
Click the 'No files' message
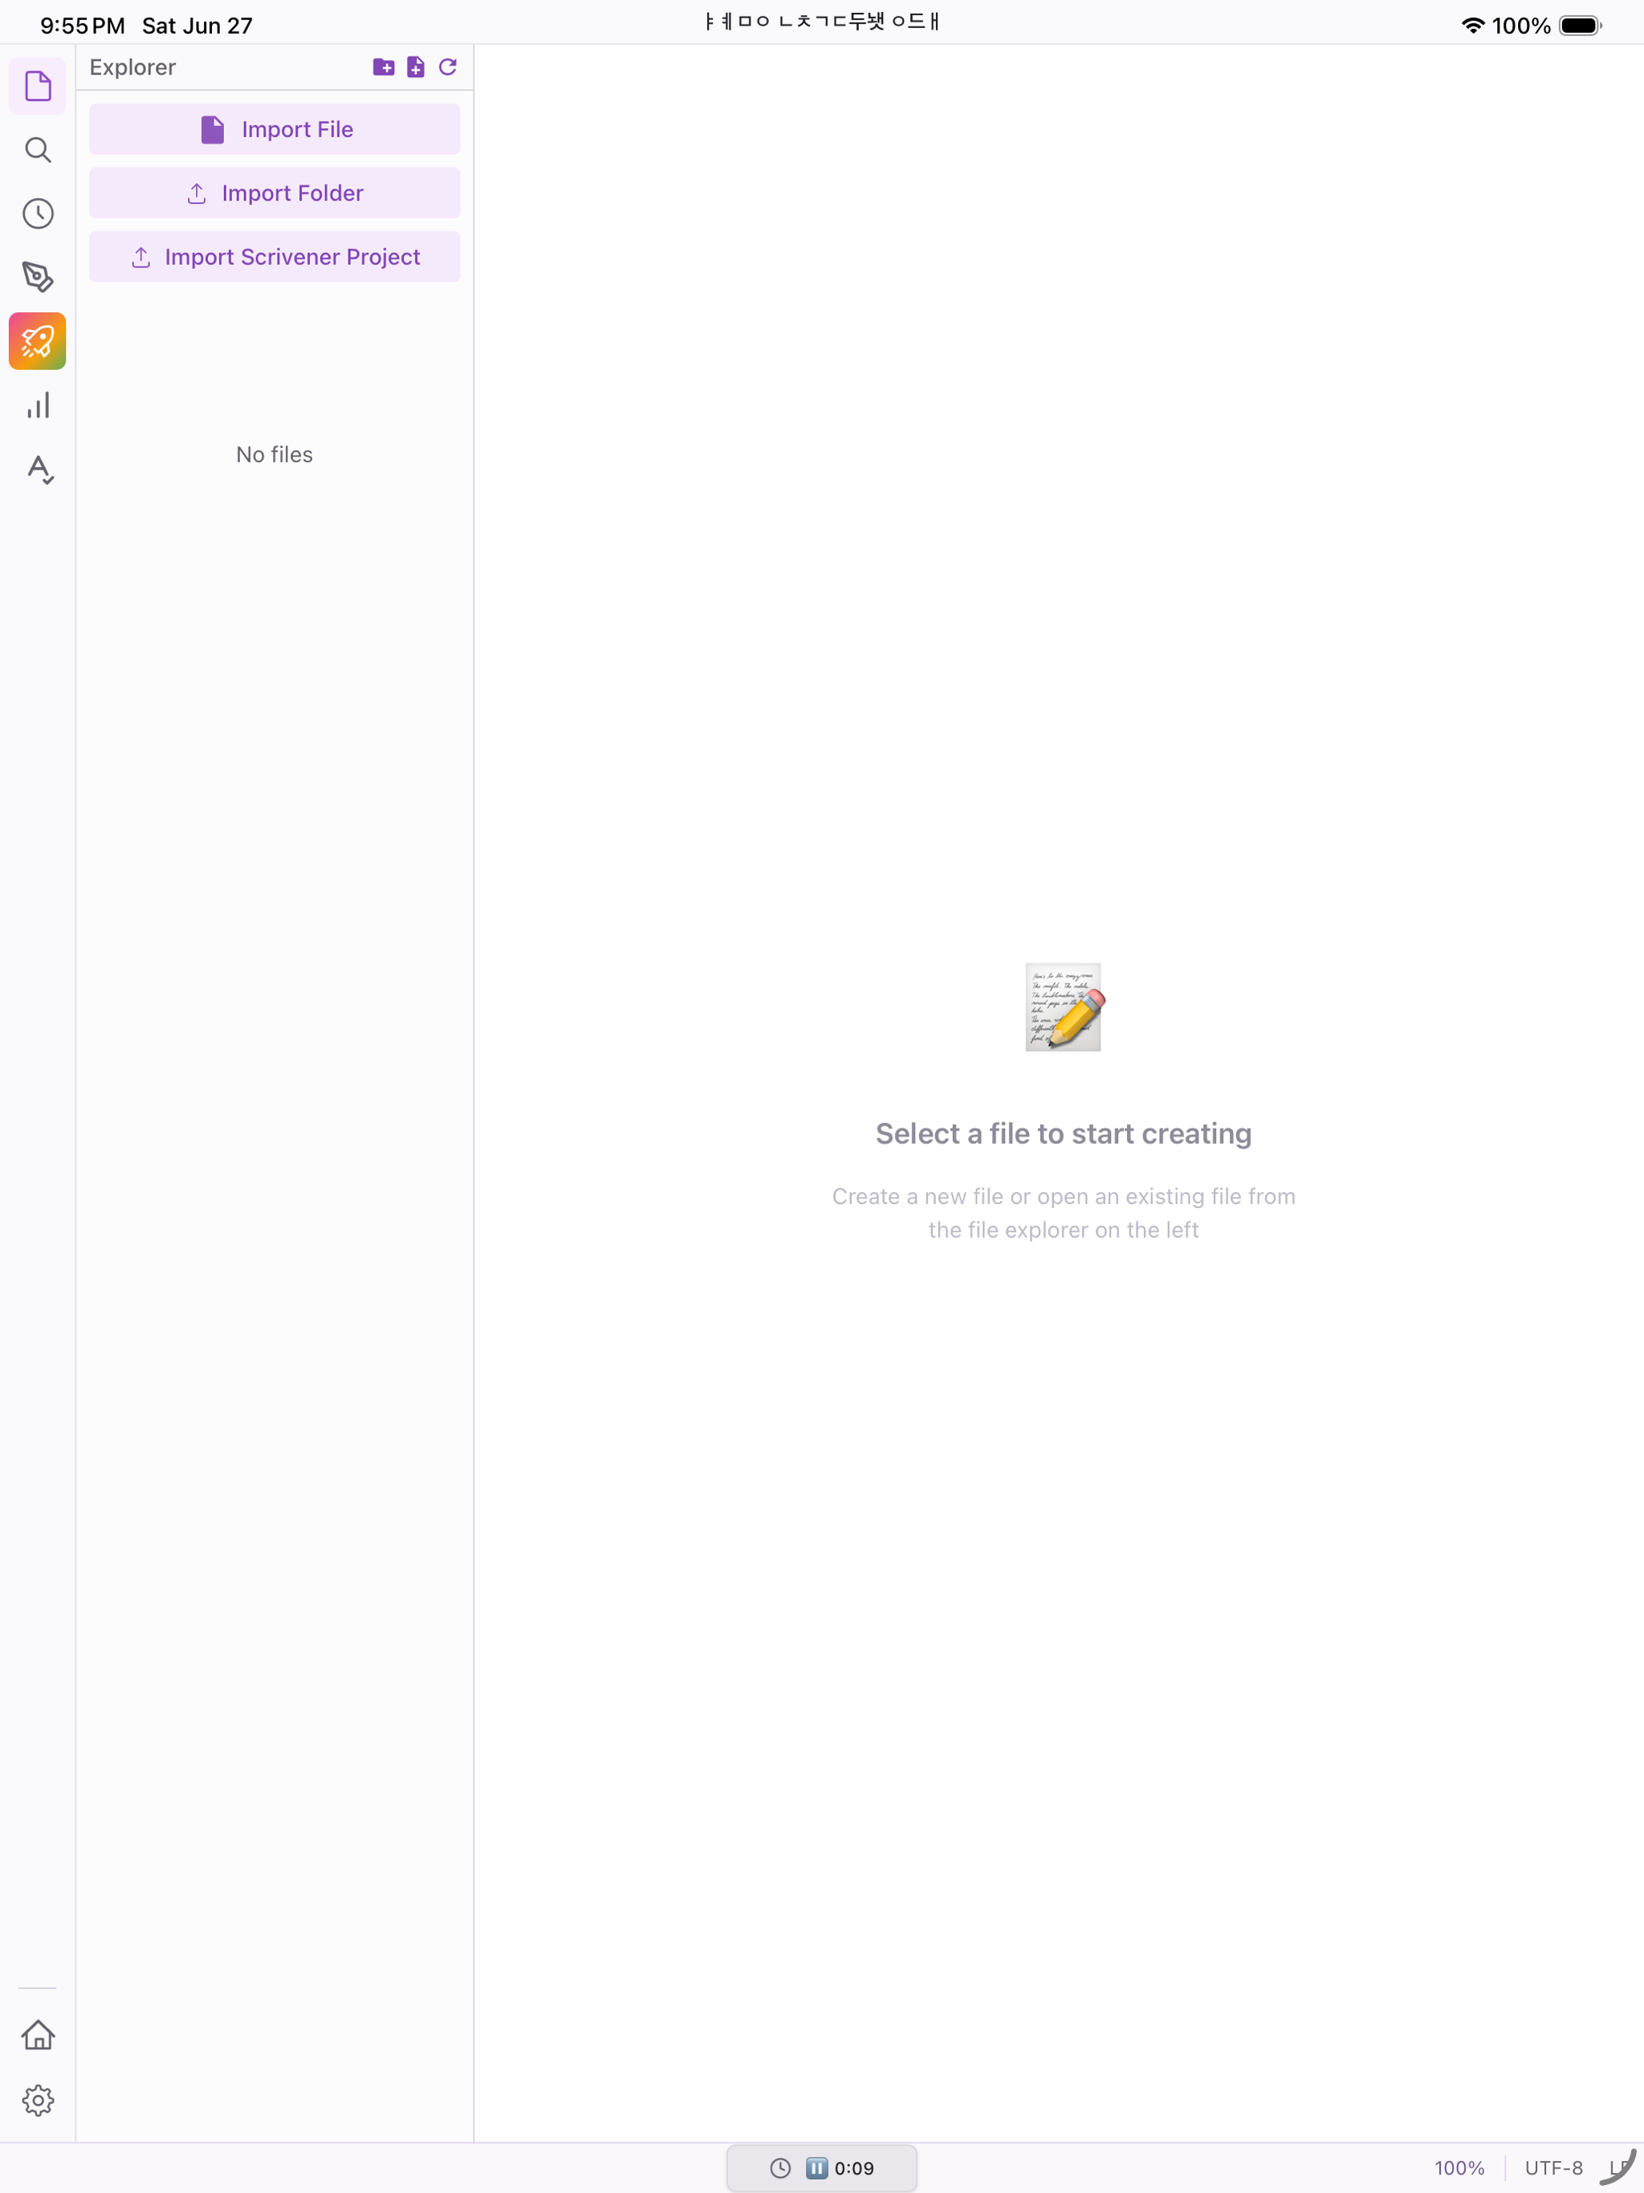(275, 454)
